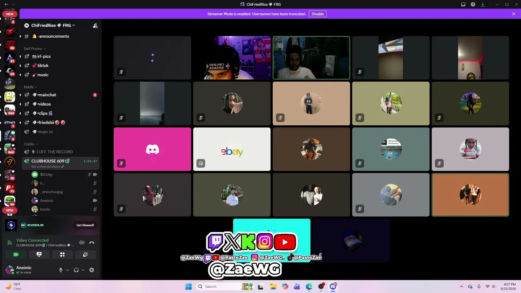Collapse the MAIN category
The image size is (521, 293).
[x=30, y=87]
